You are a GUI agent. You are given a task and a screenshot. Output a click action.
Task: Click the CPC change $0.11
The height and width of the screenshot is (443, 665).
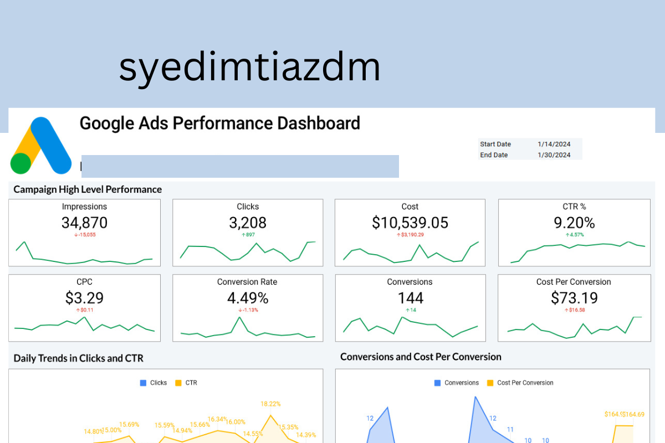84,310
